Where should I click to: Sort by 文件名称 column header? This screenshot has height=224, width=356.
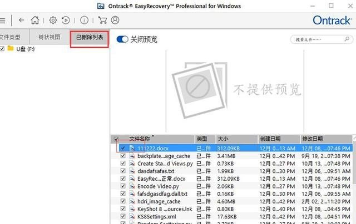(139, 139)
